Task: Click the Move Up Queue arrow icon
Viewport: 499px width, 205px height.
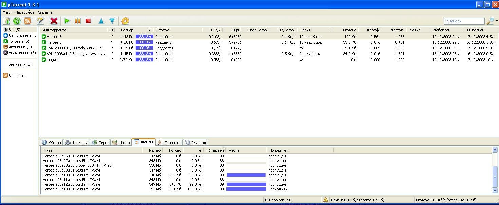Action: tap(101, 21)
